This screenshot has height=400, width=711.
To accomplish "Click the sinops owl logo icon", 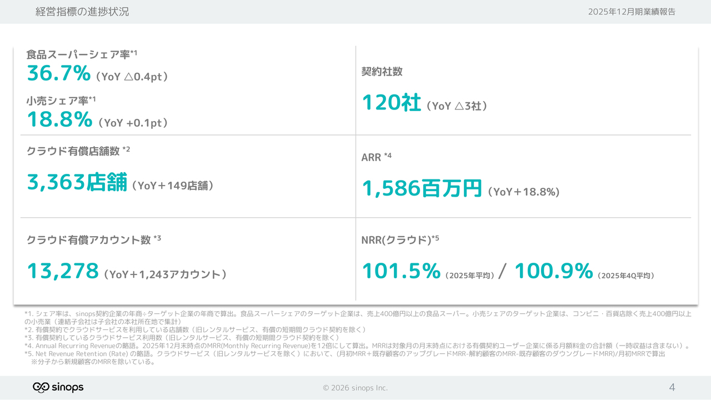I will click(42, 387).
